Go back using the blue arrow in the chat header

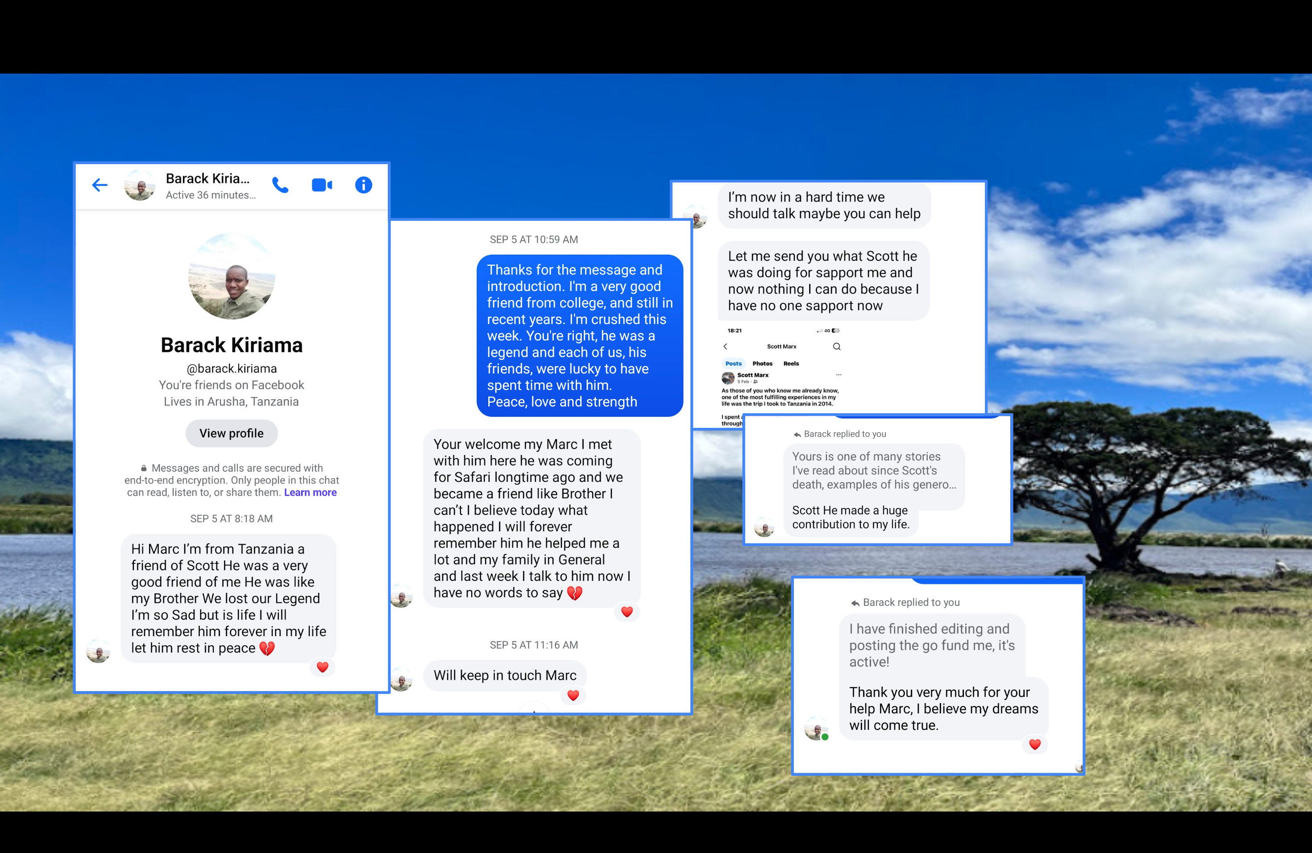click(x=100, y=185)
